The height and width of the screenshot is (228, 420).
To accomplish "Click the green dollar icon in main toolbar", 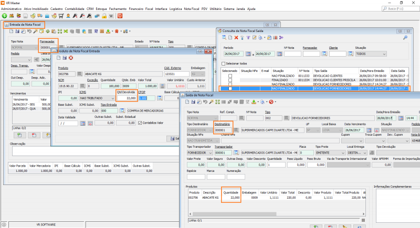I will coord(5,16).
